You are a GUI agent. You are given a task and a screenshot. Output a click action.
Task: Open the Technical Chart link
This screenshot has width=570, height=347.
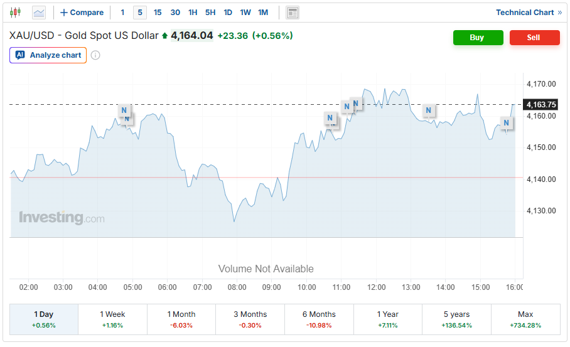click(529, 13)
